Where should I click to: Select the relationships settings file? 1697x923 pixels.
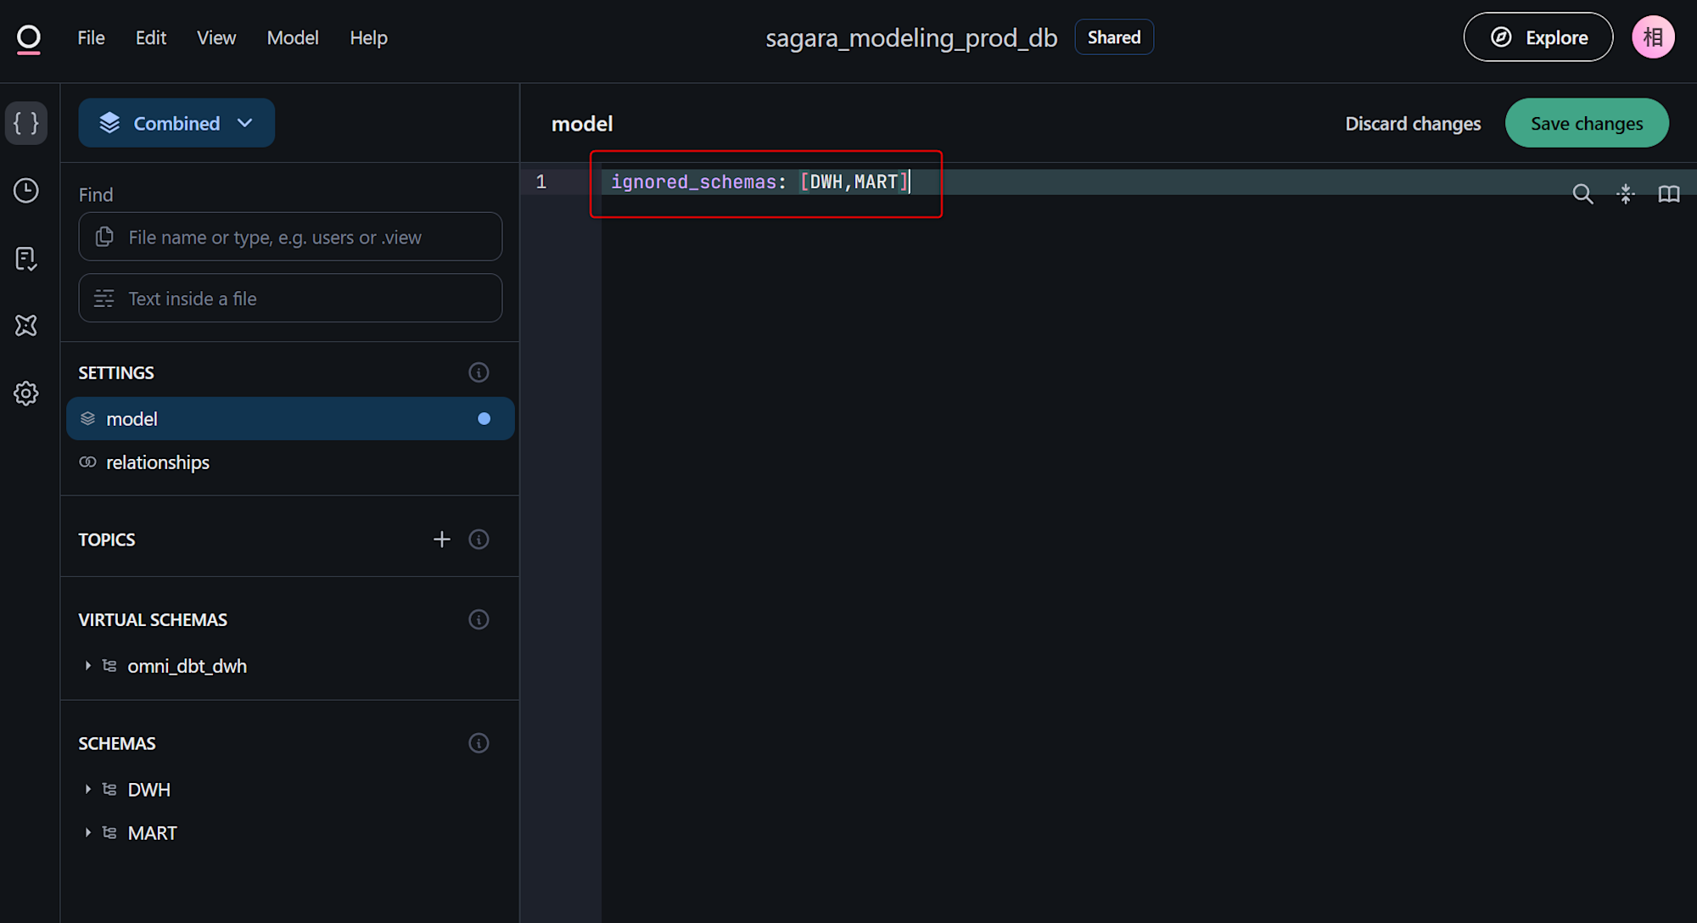(158, 463)
